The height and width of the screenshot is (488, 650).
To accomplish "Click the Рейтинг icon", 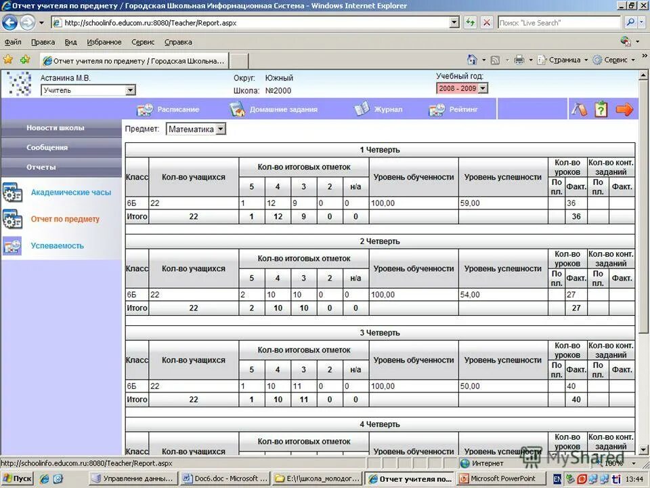I will point(437,110).
